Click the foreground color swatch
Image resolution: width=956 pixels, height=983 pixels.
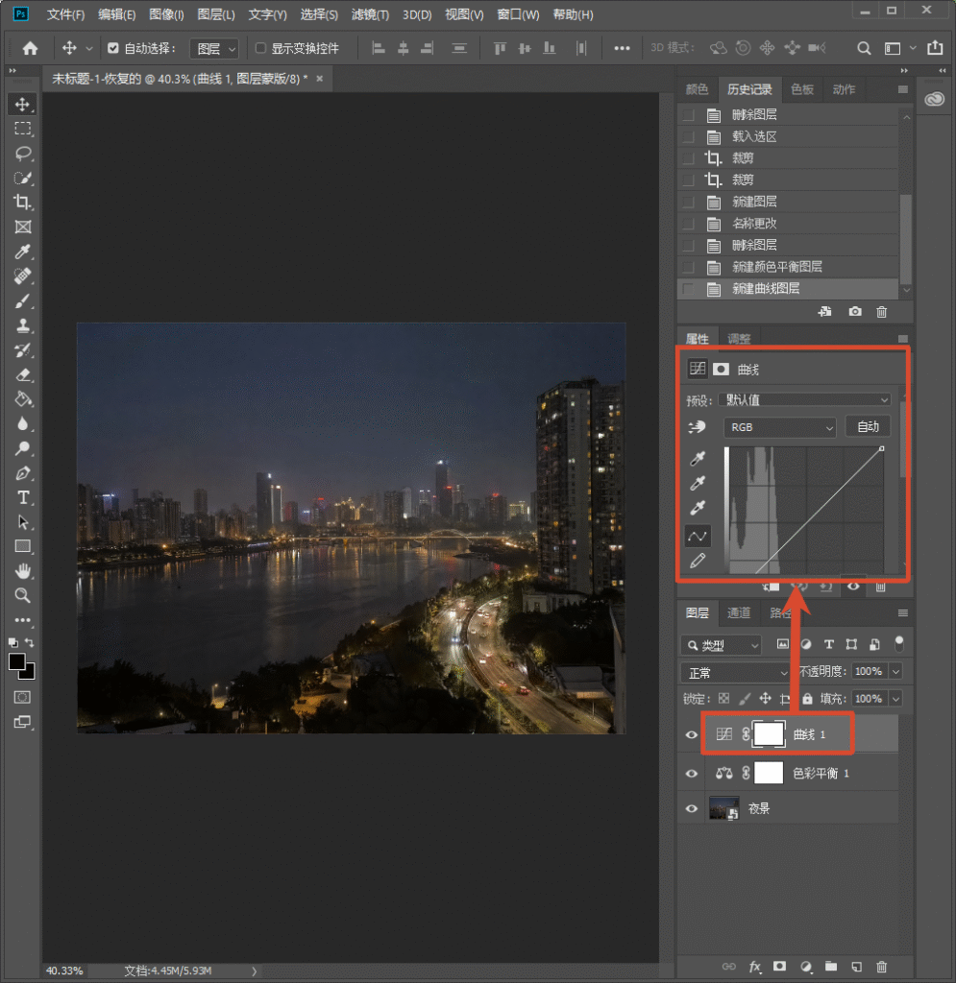pos(17,662)
